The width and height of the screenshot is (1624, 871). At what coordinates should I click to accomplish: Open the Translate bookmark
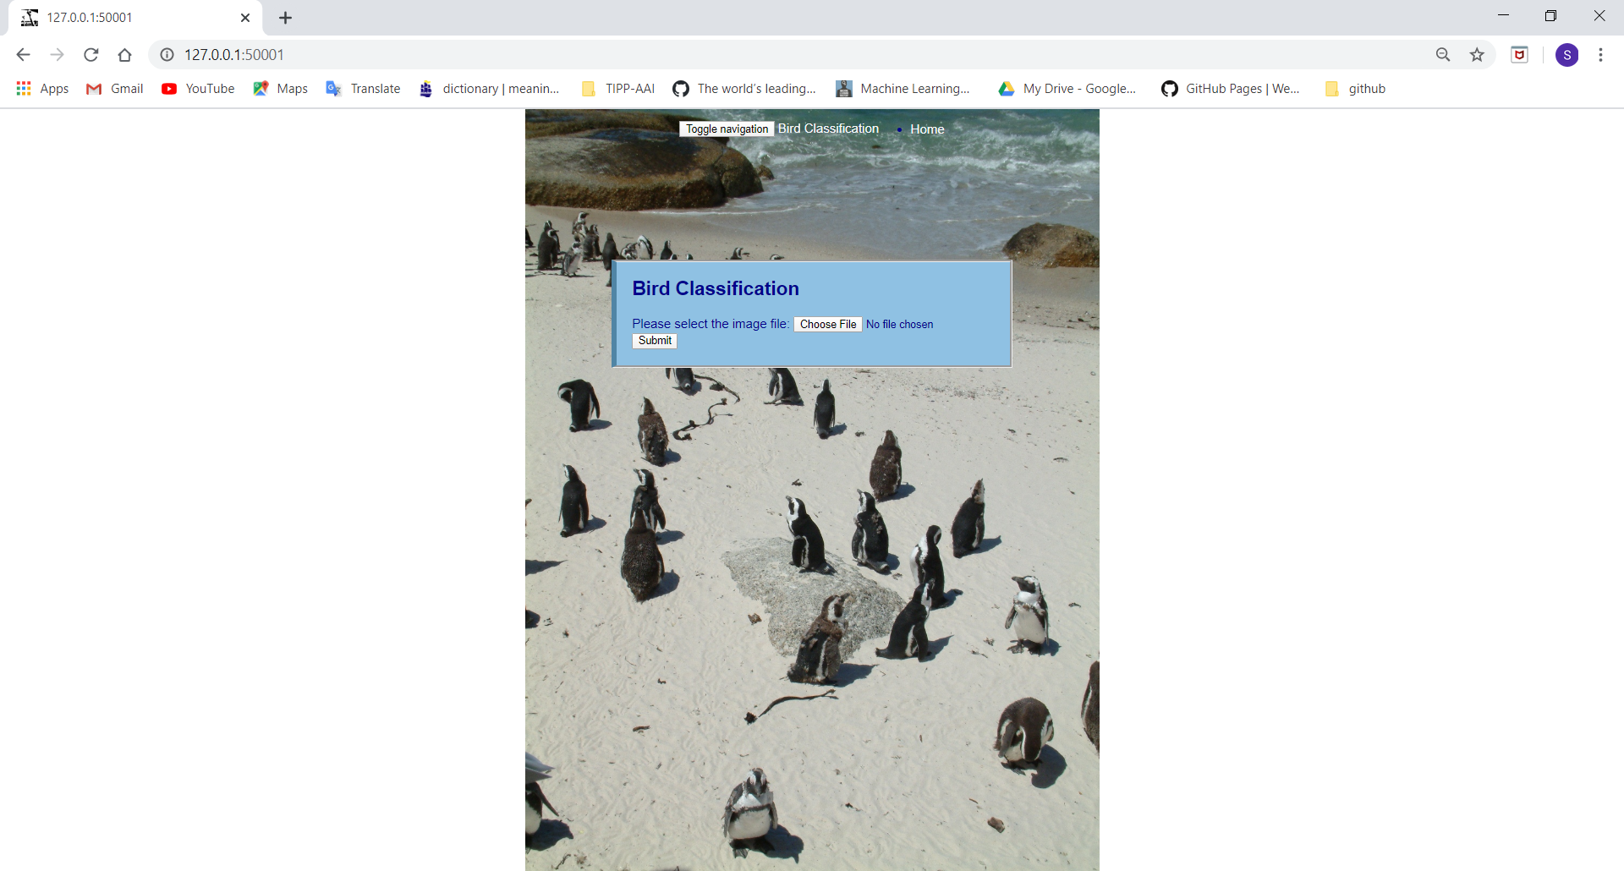(364, 89)
